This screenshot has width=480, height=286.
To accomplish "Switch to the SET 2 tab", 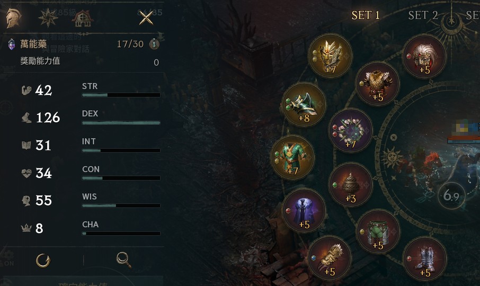I will click(423, 15).
